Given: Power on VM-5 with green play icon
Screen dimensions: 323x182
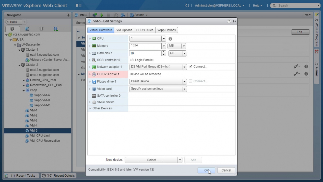Looking at the screenshot, I should (x=102, y=15).
